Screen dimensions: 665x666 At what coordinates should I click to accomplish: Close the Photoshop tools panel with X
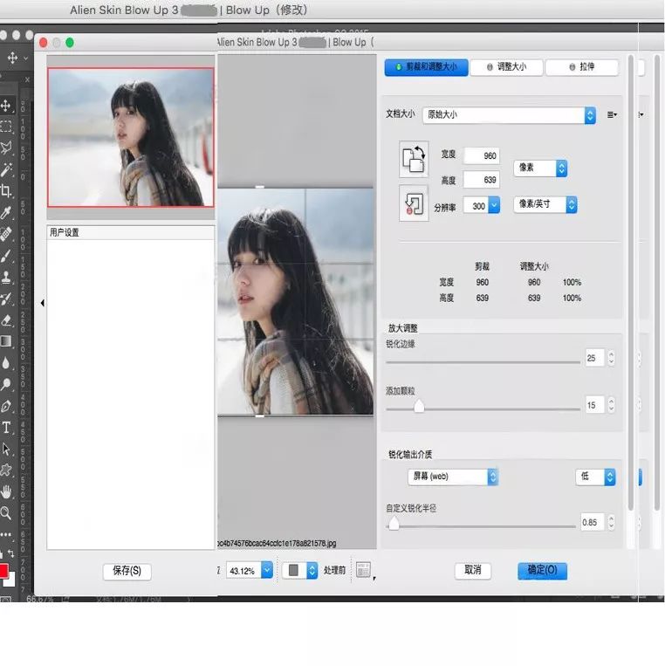coord(27,79)
